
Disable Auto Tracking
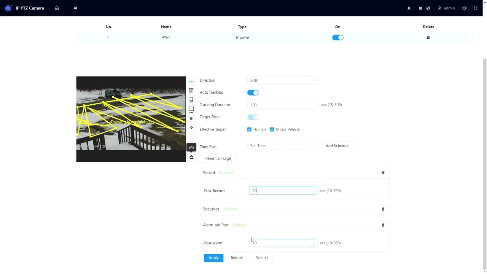[253, 92]
